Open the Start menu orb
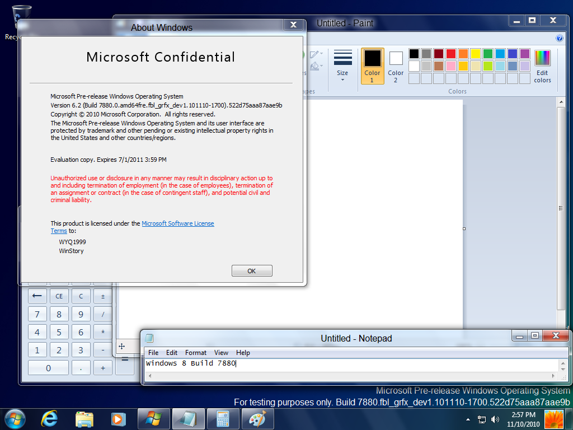This screenshot has width=573, height=430. tap(15, 419)
